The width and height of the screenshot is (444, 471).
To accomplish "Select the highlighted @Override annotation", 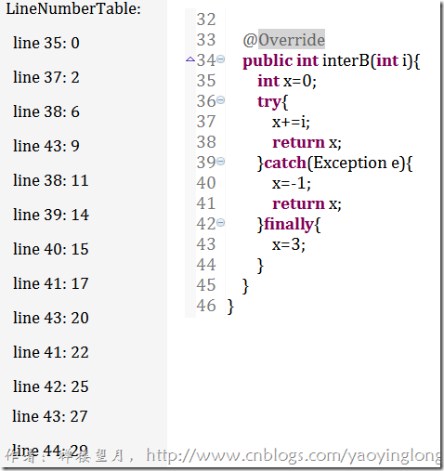I will (x=284, y=40).
